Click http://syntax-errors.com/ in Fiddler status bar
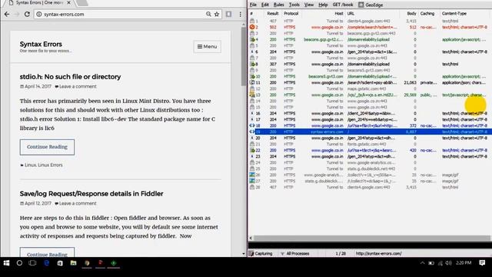Screen dimensions: 492x277 pyautogui.click(x=378, y=253)
